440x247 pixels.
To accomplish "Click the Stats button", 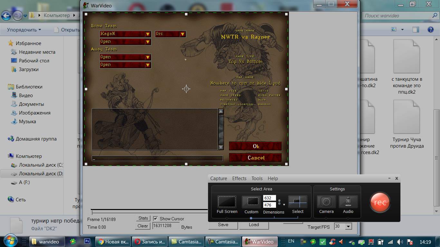I will [143, 218].
